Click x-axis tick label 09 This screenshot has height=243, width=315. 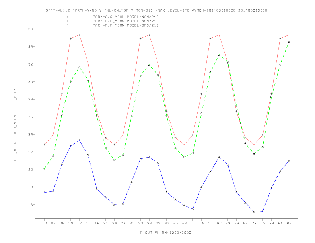(x=70, y=223)
